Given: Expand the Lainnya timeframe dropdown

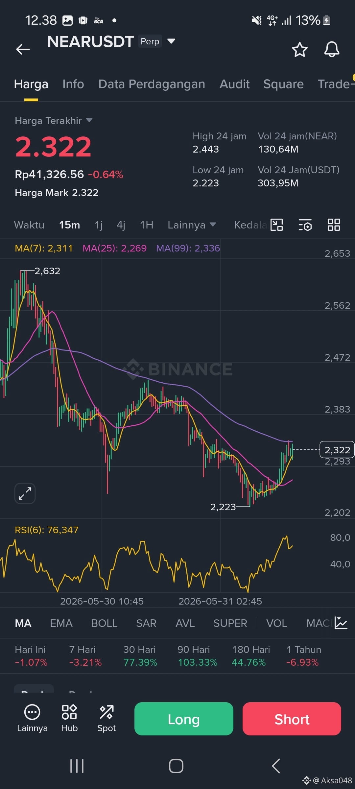Looking at the screenshot, I should (x=192, y=225).
